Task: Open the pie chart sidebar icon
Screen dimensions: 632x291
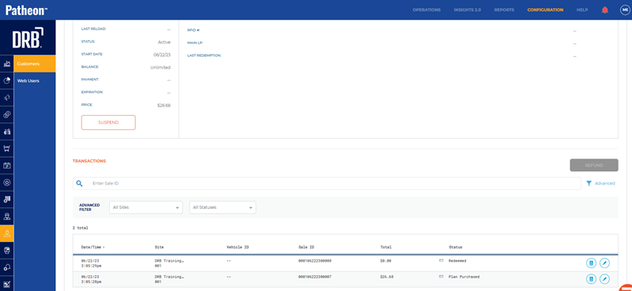Action: click(x=6, y=80)
